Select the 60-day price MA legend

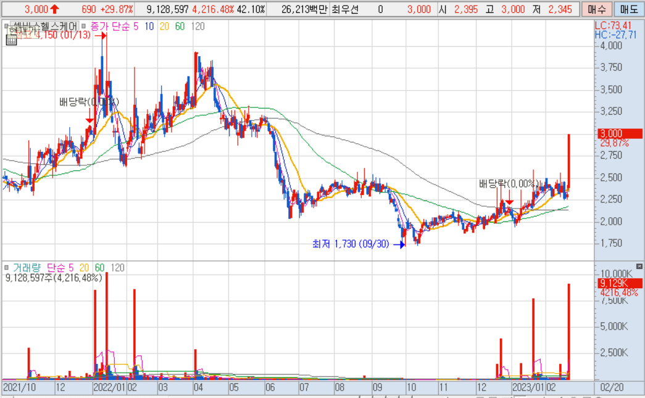[x=180, y=27]
